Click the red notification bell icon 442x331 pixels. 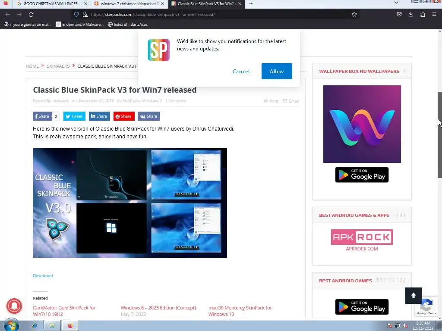[14, 306]
